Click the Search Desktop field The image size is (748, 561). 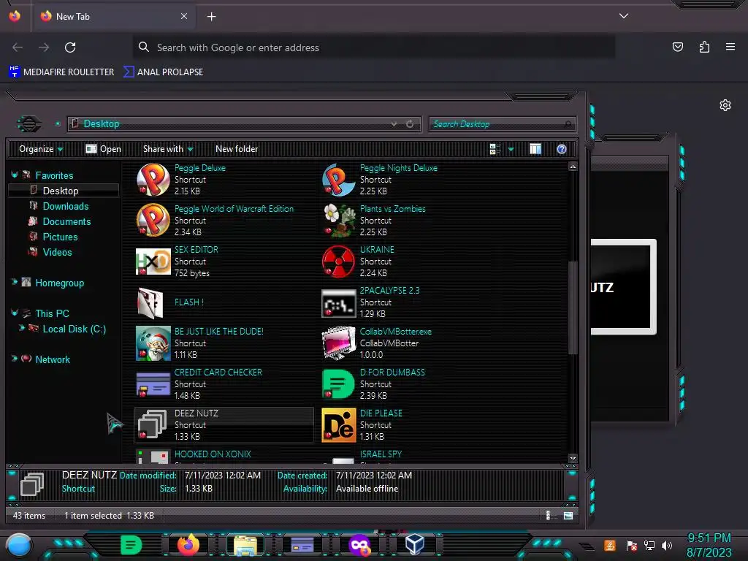coord(503,124)
